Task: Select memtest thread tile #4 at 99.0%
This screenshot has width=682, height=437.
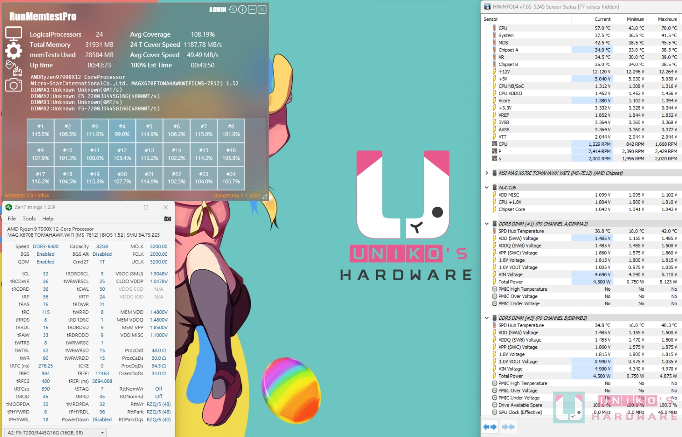Action: (x=122, y=130)
